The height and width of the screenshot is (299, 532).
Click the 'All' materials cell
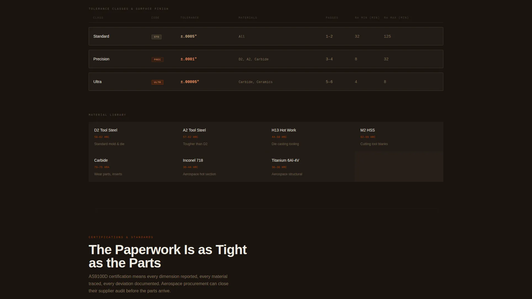coord(242,37)
